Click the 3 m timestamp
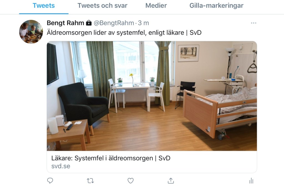284x187 pixels. click(143, 23)
